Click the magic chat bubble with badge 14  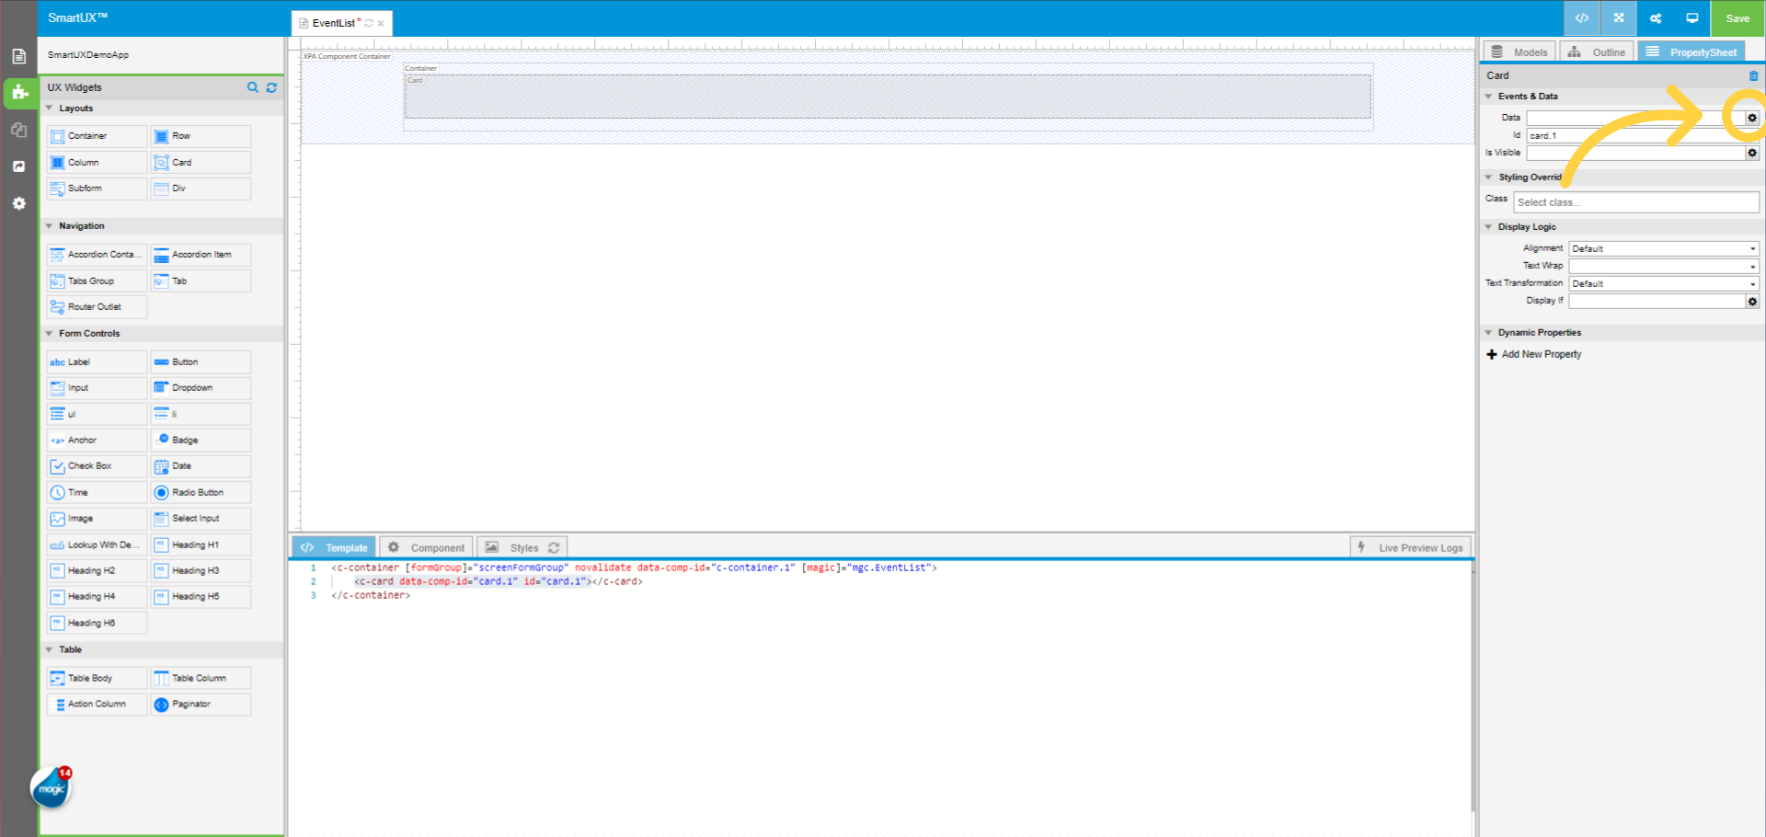(51, 788)
